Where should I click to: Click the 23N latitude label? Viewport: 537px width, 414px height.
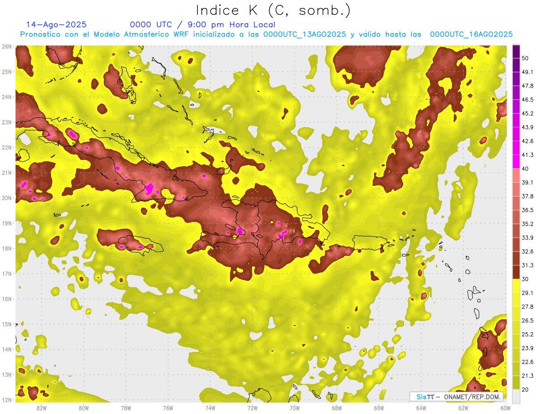coord(7,122)
